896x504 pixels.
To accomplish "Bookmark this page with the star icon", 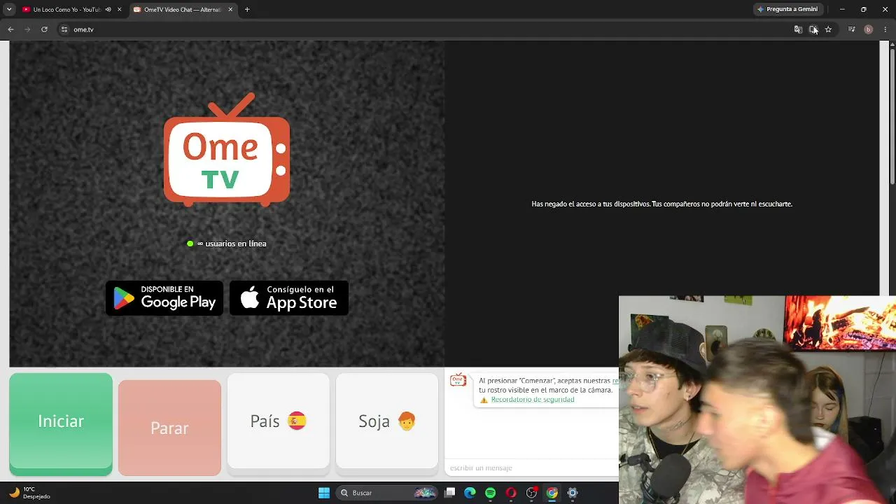I will tap(828, 29).
